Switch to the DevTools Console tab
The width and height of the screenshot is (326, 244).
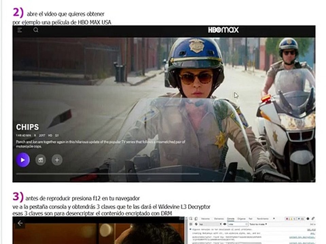pyautogui.click(x=231, y=219)
